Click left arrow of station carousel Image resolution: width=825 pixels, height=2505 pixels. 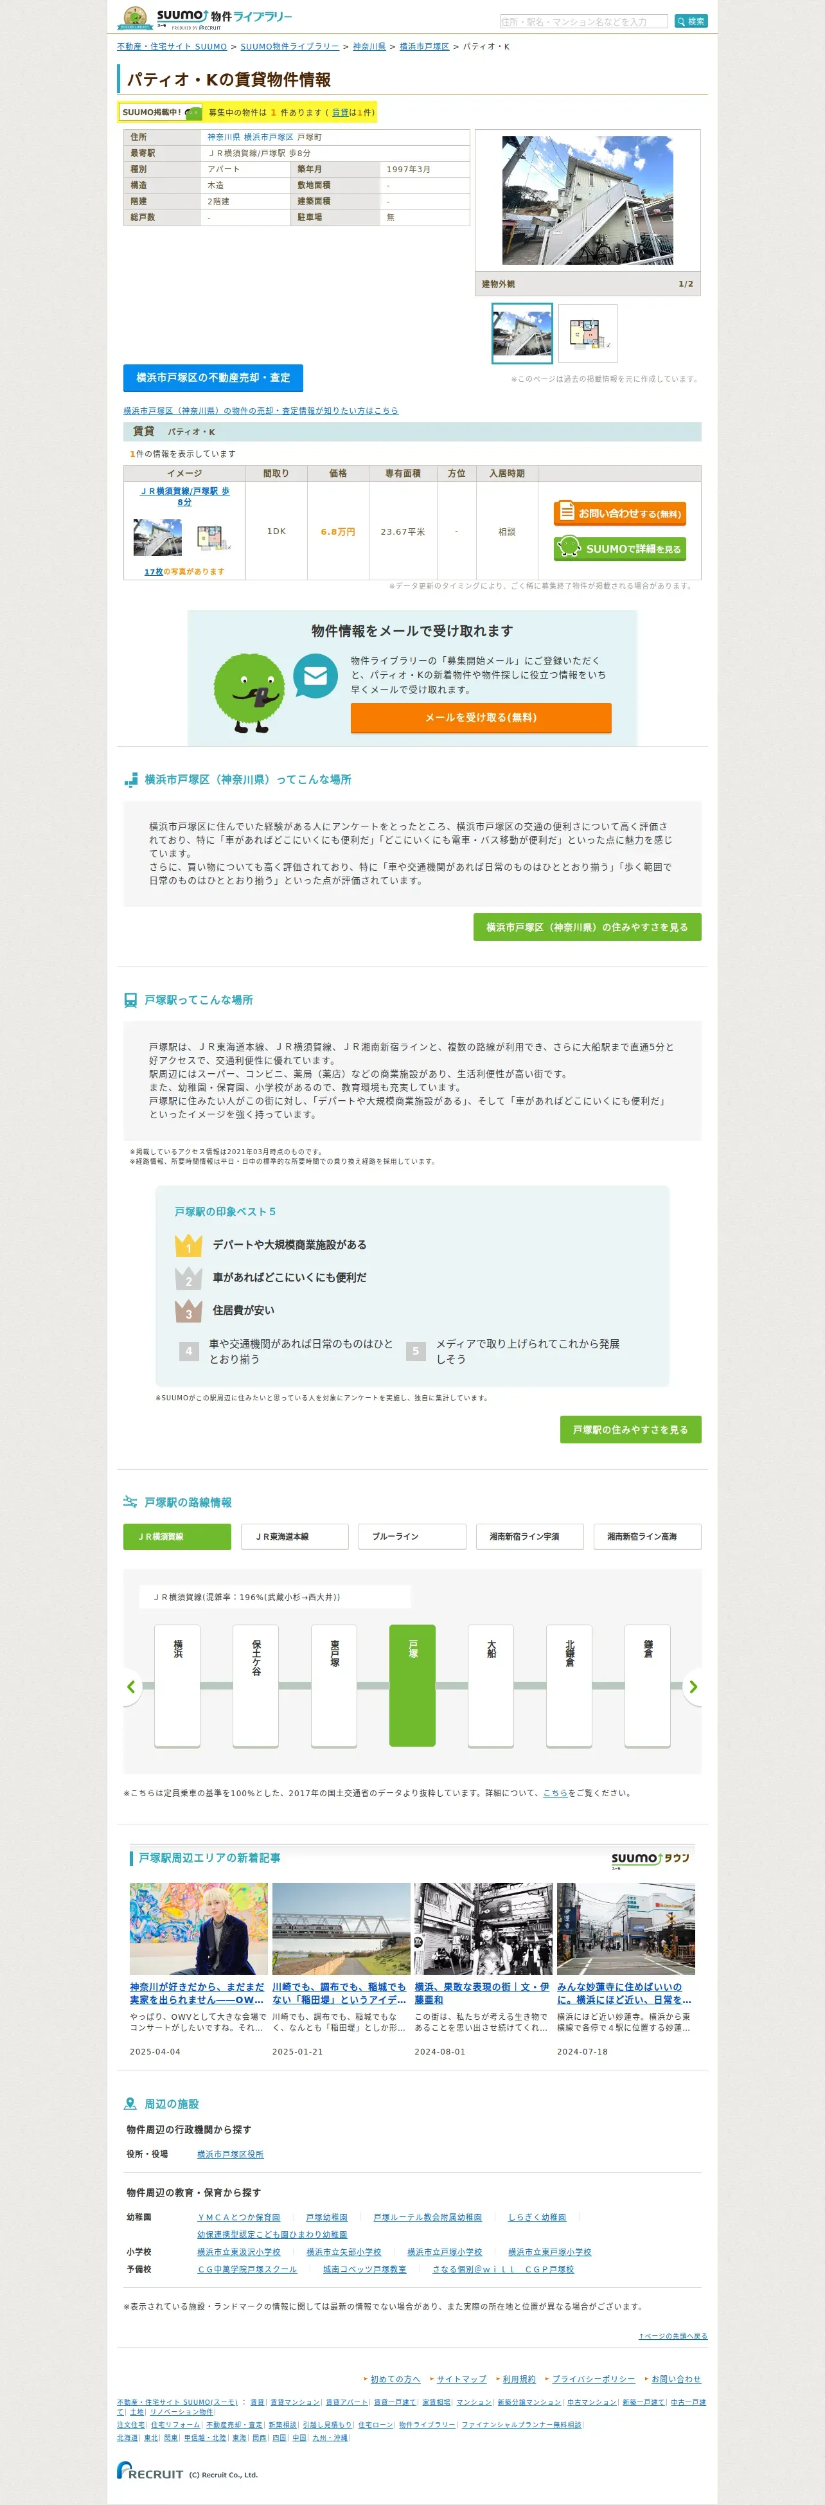[131, 1686]
